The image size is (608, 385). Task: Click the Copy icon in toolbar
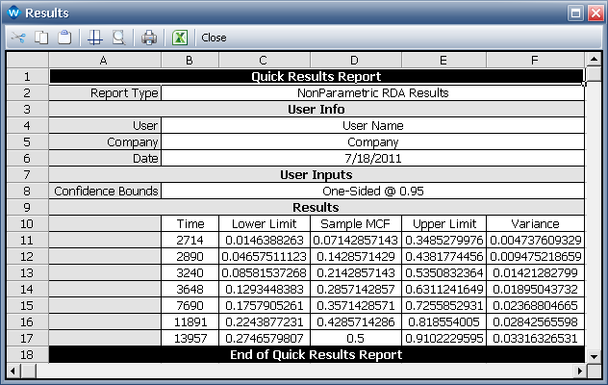coord(42,38)
